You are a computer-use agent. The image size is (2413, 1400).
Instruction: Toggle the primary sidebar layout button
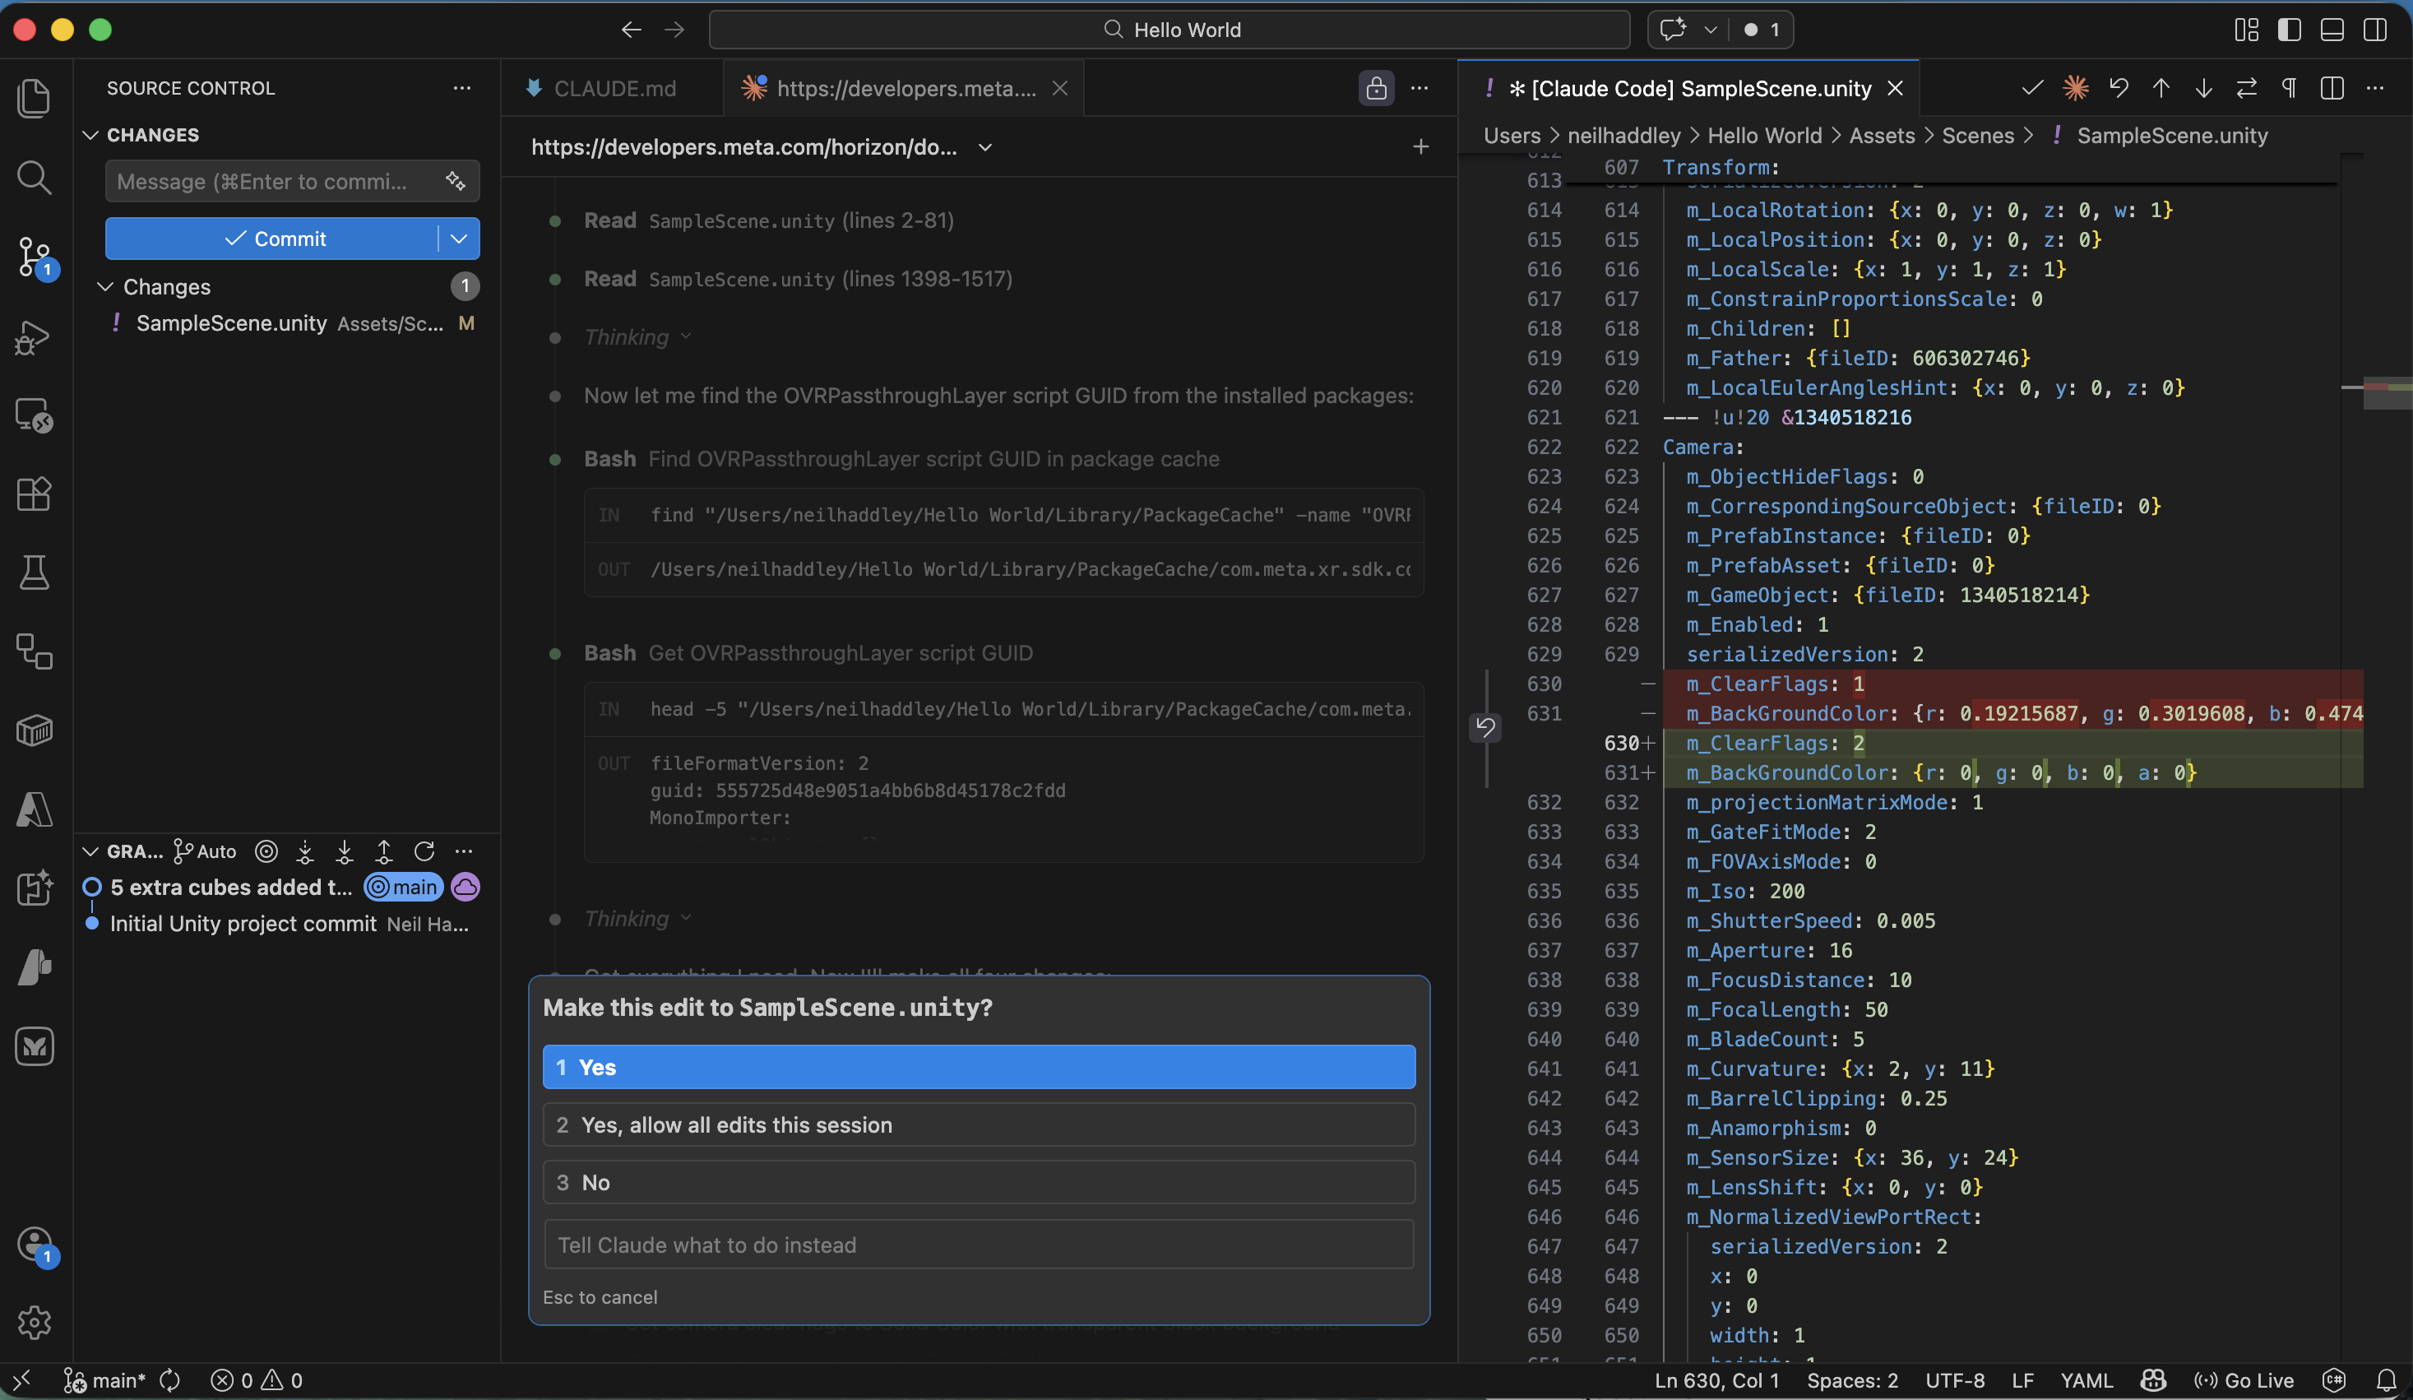[2290, 30]
